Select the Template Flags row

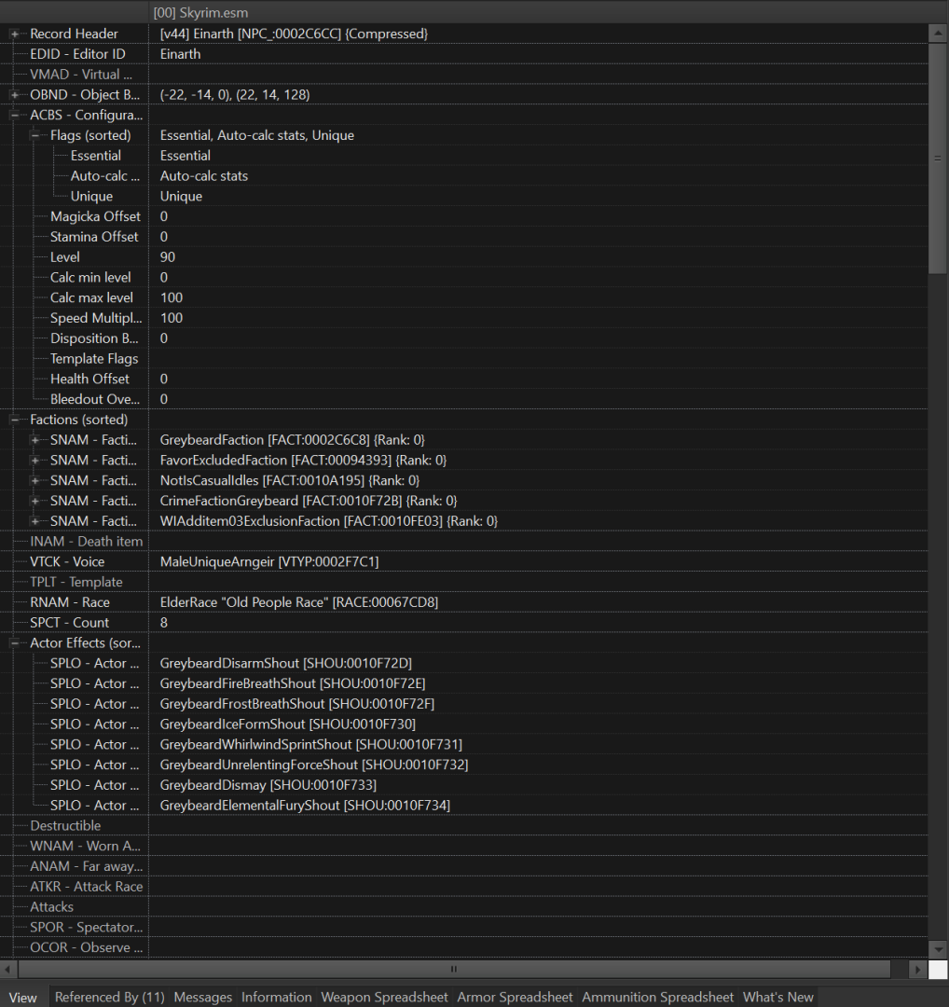464,358
